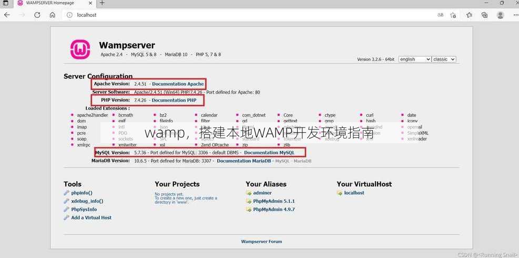The image size is (519, 258).
Task: Click the com_dotnet extension entry
Action: click(x=254, y=115)
